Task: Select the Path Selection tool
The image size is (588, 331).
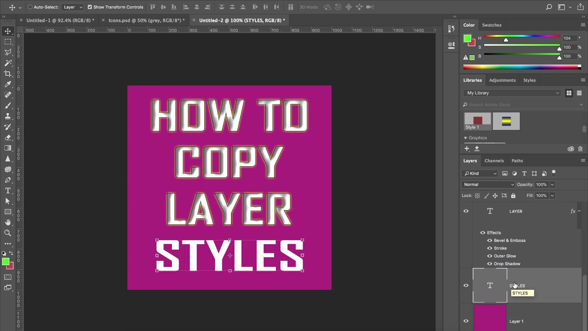Action: tap(8, 201)
